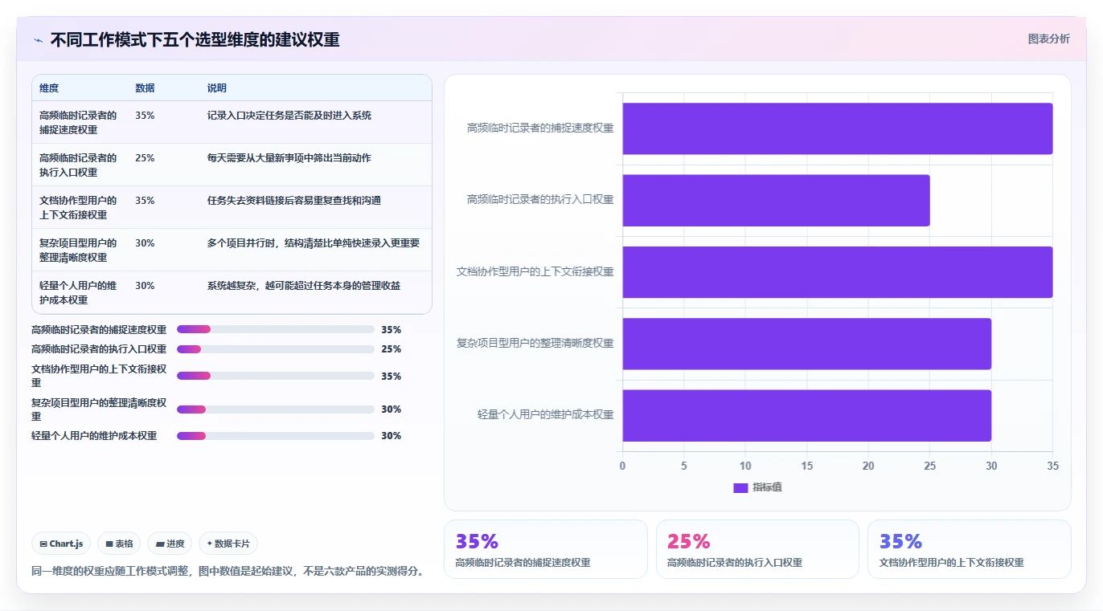This screenshot has height=611, width=1103.
Task: Click 35% data card for 捕捉速度权重
Action: tap(545, 549)
